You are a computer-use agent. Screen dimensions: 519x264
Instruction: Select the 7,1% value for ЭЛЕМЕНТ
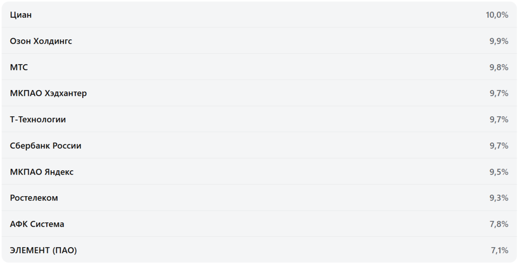tap(500, 250)
